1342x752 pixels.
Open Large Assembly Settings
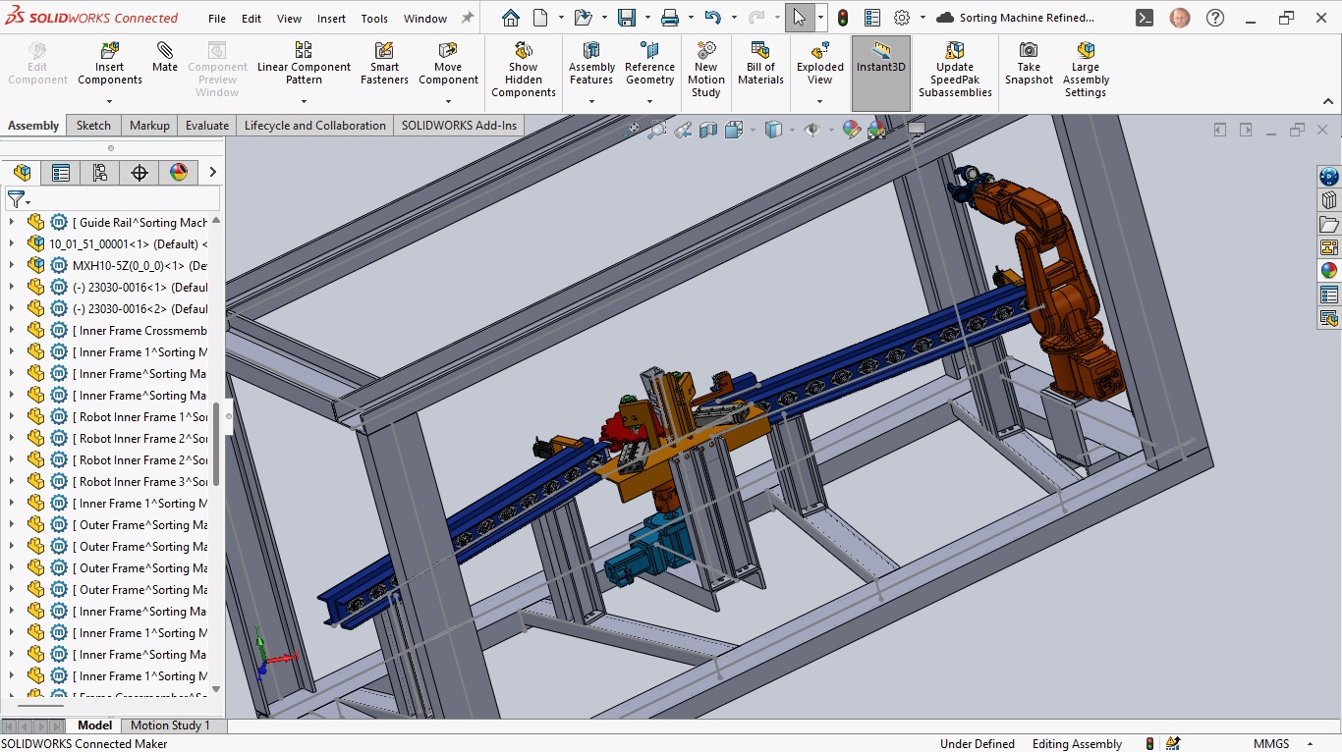(1086, 70)
